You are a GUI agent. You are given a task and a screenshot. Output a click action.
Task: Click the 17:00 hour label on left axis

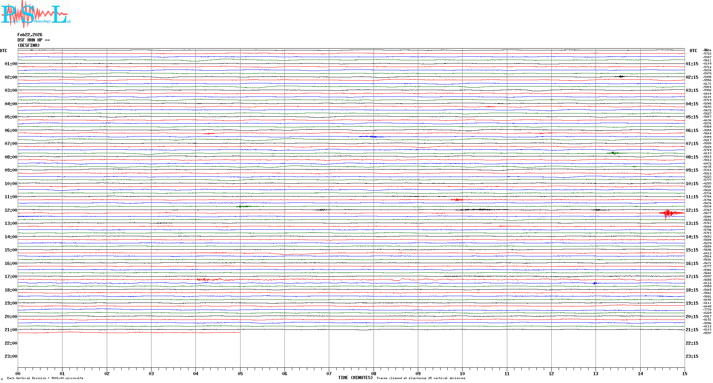(x=11, y=277)
